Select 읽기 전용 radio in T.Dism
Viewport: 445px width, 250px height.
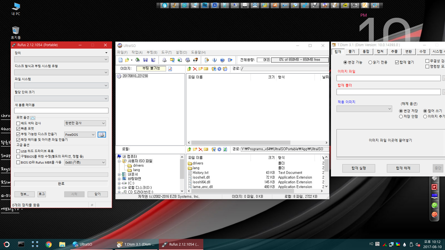coord(370,62)
